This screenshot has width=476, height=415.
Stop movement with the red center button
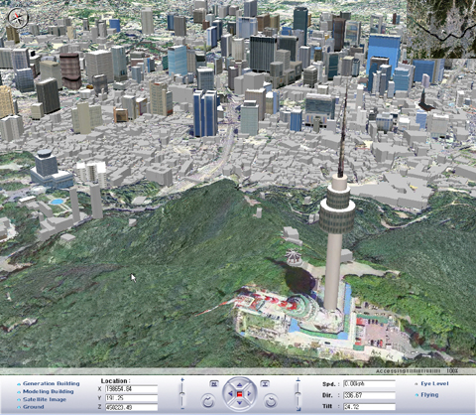240,394
